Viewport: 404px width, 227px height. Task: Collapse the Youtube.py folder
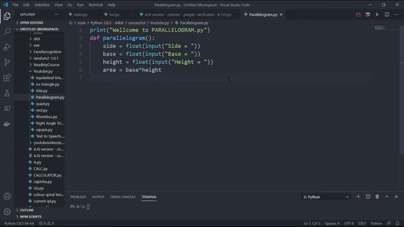tap(43, 71)
